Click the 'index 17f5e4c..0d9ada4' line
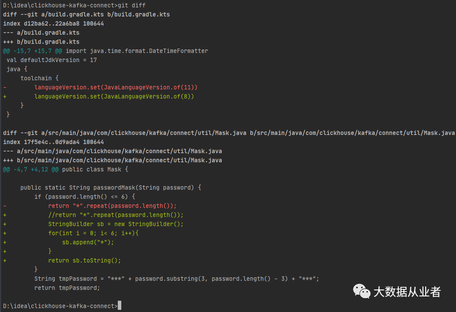Image resolution: width=456 pixels, height=312 pixels. click(x=53, y=142)
